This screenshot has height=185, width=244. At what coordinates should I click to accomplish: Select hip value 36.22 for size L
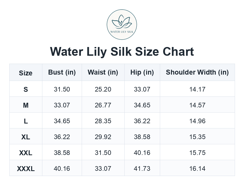pyautogui.click(x=142, y=121)
